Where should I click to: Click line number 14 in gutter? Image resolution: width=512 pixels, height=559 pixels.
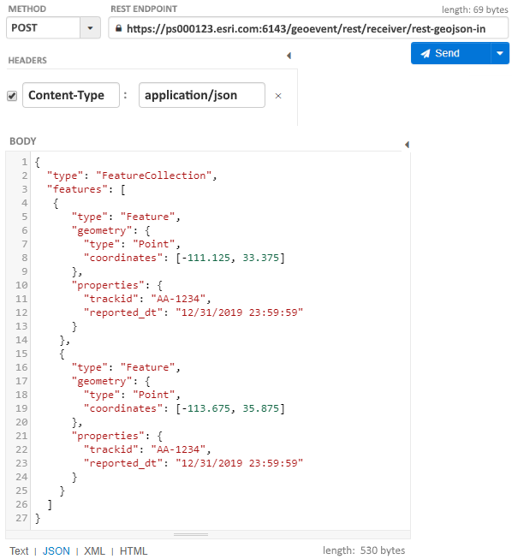pyautogui.click(x=21, y=340)
